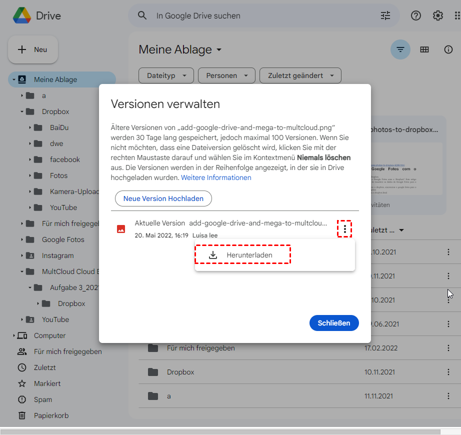Image resolution: width=461 pixels, height=435 pixels.
Task: Open more options for 17.02.2022 row
Action: point(448,348)
